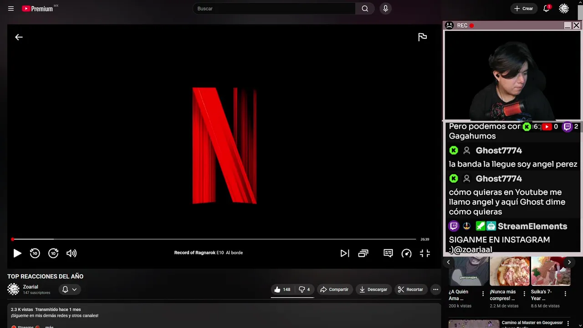Open options for '¡Nunca más compres!' video
Screen dimensions: 583x328
(x=524, y=294)
